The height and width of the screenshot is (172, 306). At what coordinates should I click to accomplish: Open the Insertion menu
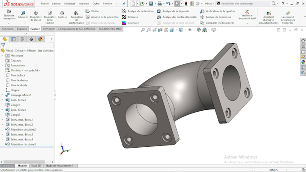tap(84, 4)
